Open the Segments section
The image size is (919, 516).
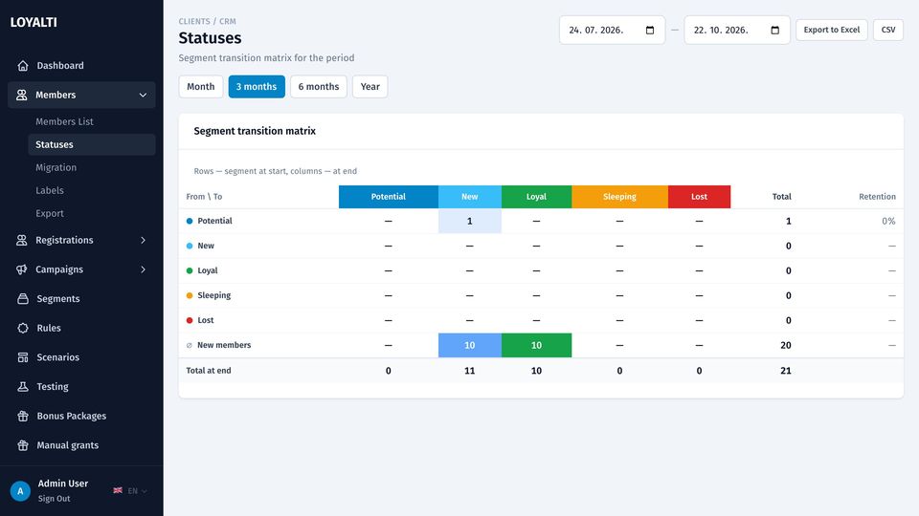[x=81, y=298]
